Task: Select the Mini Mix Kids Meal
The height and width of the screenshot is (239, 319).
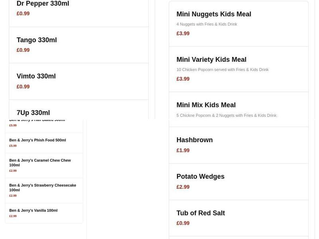Action: click(206, 105)
